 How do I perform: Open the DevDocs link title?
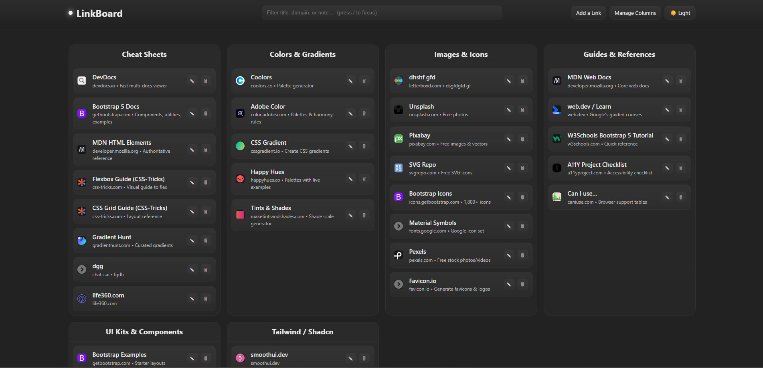[x=104, y=77]
